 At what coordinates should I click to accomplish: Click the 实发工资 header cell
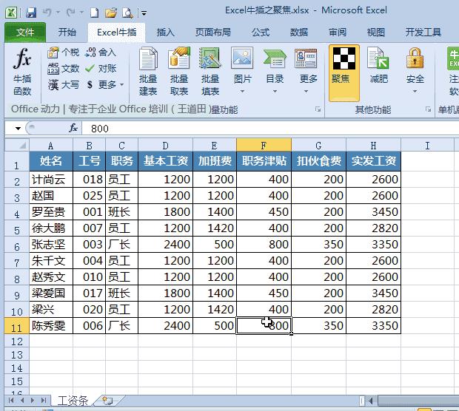coord(374,160)
